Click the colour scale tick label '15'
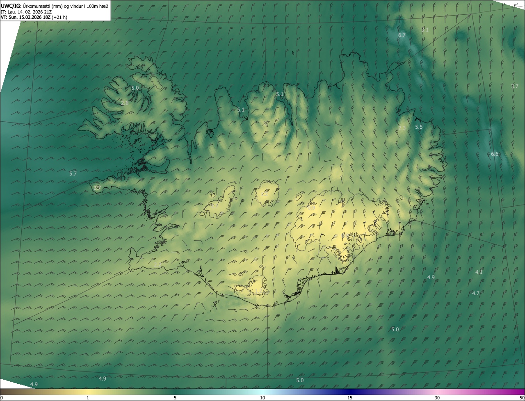 pyautogui.click(x=350, y=398)
